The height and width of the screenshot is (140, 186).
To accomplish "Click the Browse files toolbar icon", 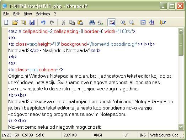I will tap(23, 22).
